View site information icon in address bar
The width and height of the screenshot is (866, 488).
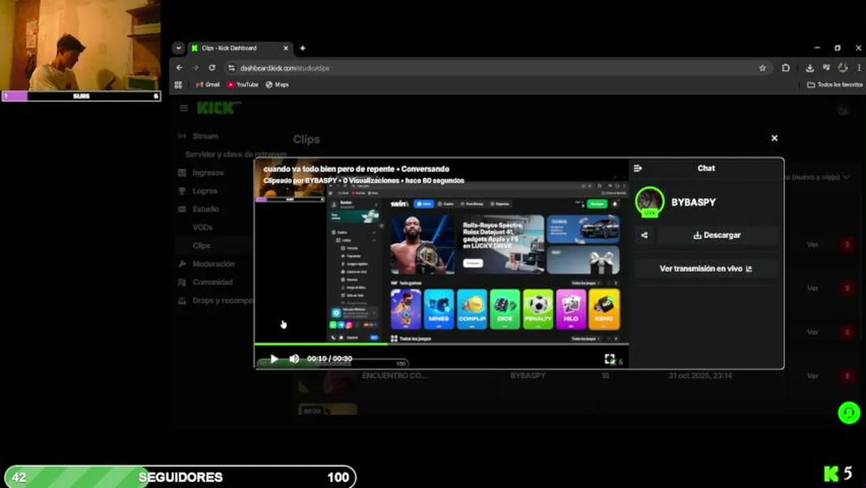231,68
